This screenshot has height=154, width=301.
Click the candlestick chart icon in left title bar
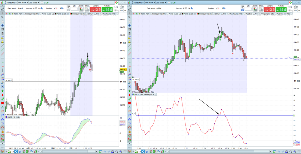click(2, 3)
